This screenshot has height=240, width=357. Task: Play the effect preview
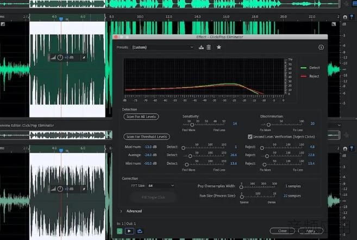129,231
